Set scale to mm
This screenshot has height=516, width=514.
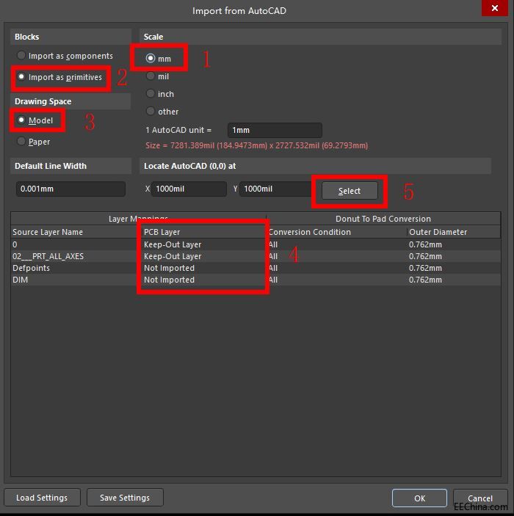(x=159, y=59)
